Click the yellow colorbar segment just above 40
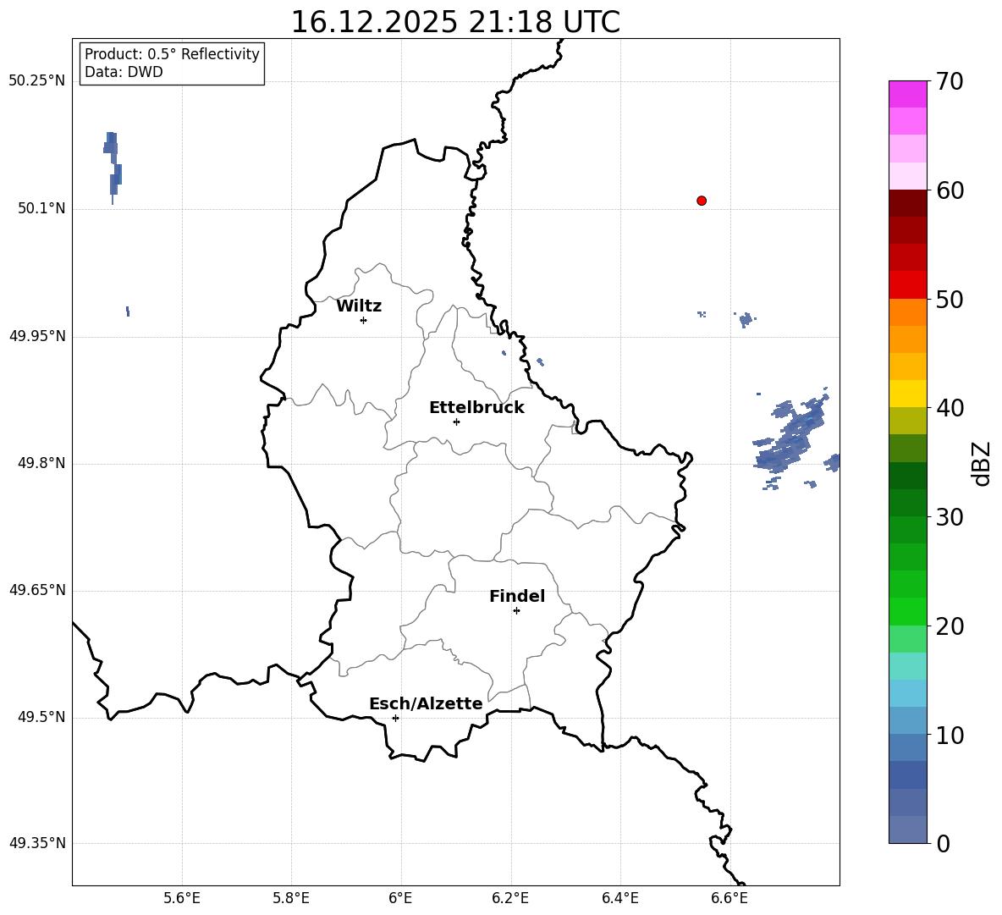 (907, 394)
